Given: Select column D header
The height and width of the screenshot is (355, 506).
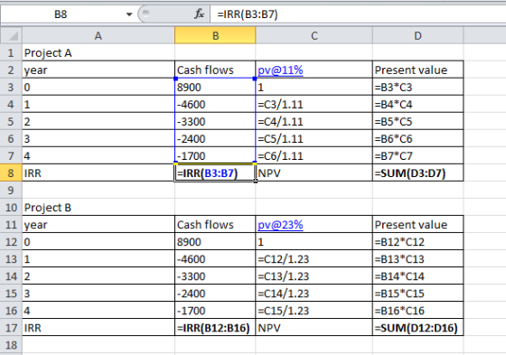Looking at the screenshot, I should 417,35.
